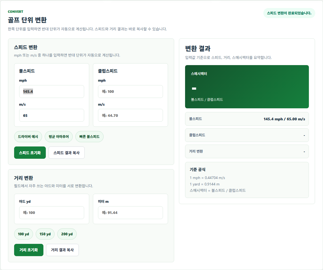Click the 거리 결과 복사 copy button
The image size is (323, 270).
click(x=62, y=250)
